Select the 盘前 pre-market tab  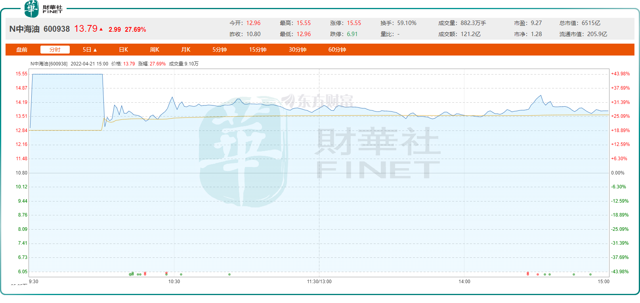[x=22, y=50]
